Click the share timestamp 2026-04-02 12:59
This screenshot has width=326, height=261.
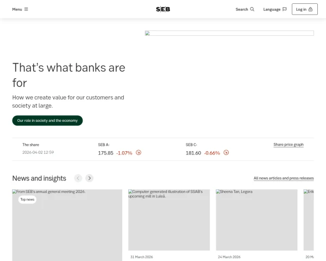pyautogui.click(x=38, y=152)
